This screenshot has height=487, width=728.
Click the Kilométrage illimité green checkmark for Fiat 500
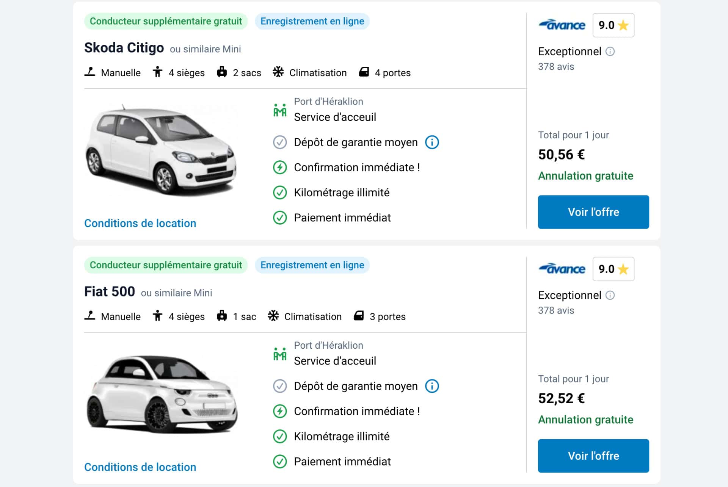click(x=280, y=436)
